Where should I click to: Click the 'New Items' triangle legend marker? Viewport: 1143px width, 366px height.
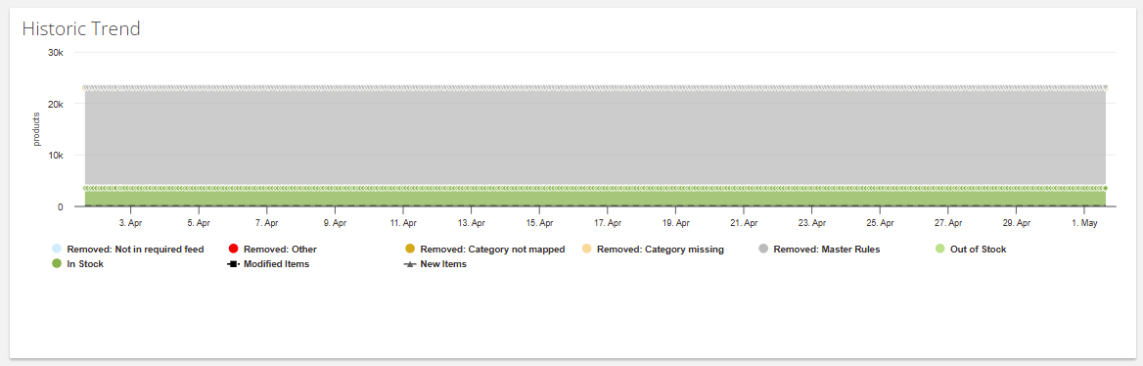(410, 264)
